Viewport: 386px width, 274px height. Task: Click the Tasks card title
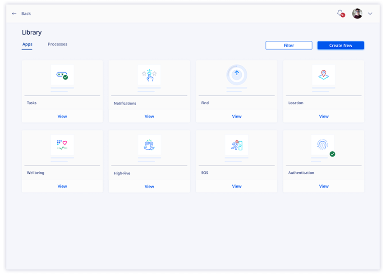32,103
